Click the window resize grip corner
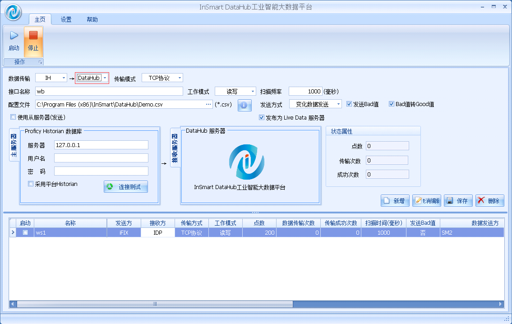 (x=507, y=319)
